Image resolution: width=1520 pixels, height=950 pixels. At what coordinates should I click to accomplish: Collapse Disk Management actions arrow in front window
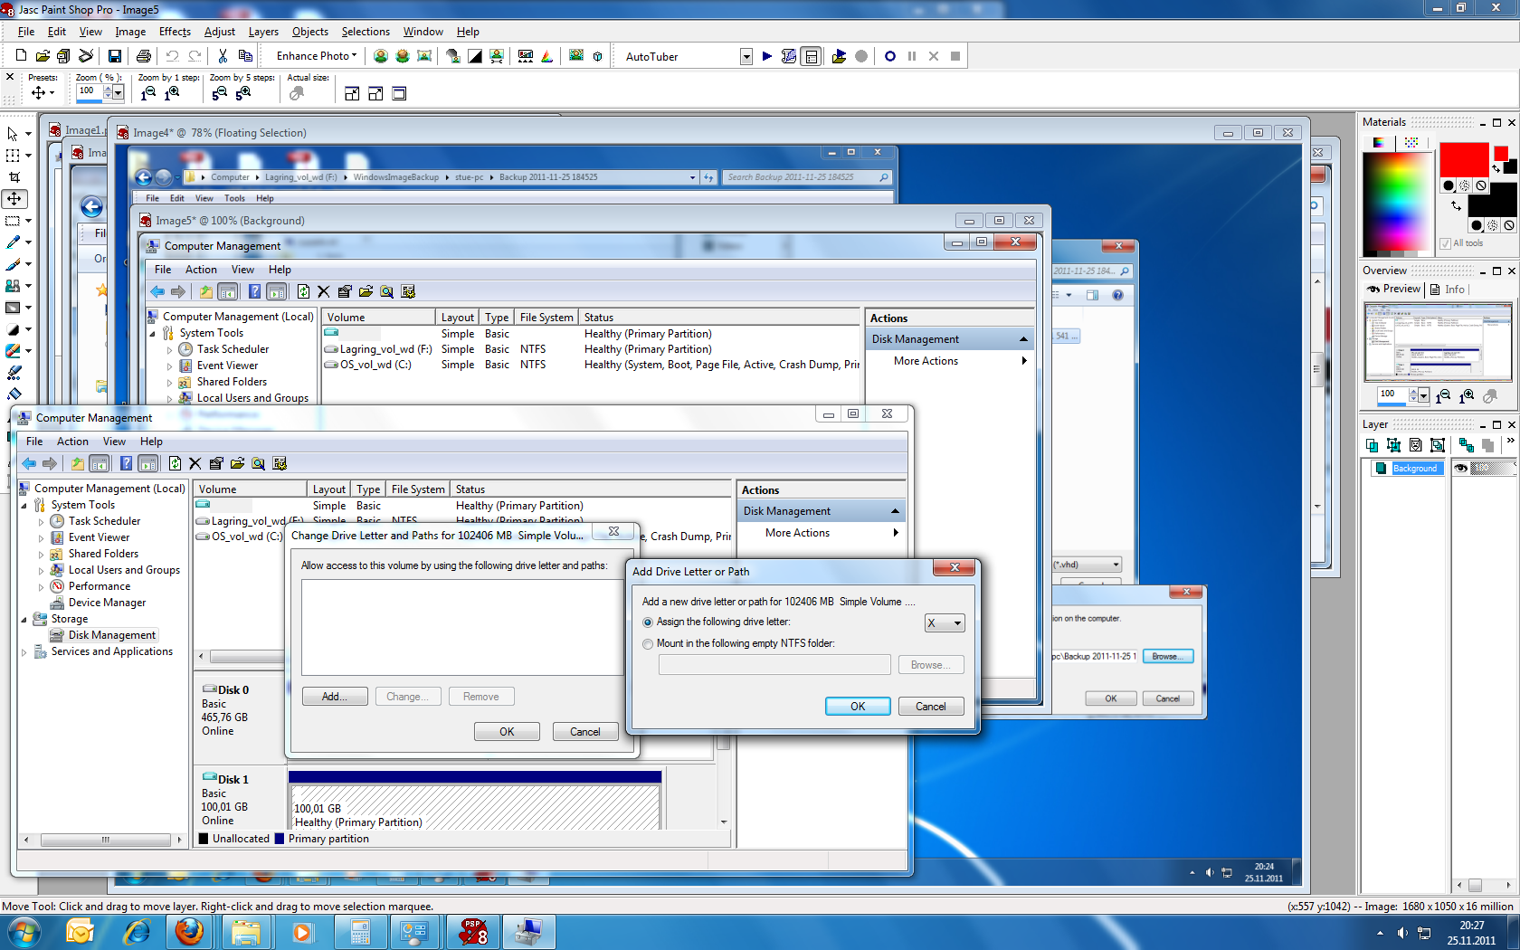895,511
